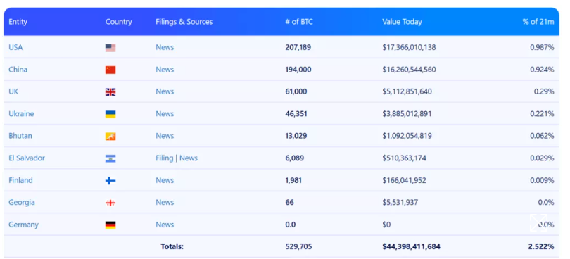Viewport: 570px width, 259px height.
Task: Open the News source for Ukraine
Action: point(165,114)
